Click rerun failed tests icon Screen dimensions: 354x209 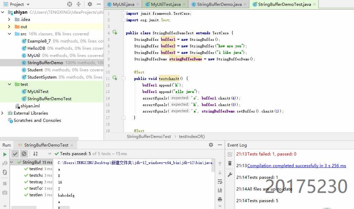click(5, 163)
